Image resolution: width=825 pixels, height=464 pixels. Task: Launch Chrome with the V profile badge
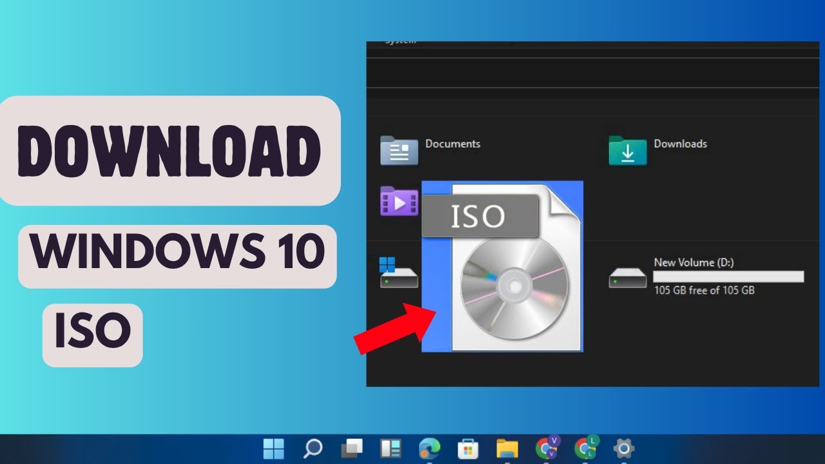(547, 447)
